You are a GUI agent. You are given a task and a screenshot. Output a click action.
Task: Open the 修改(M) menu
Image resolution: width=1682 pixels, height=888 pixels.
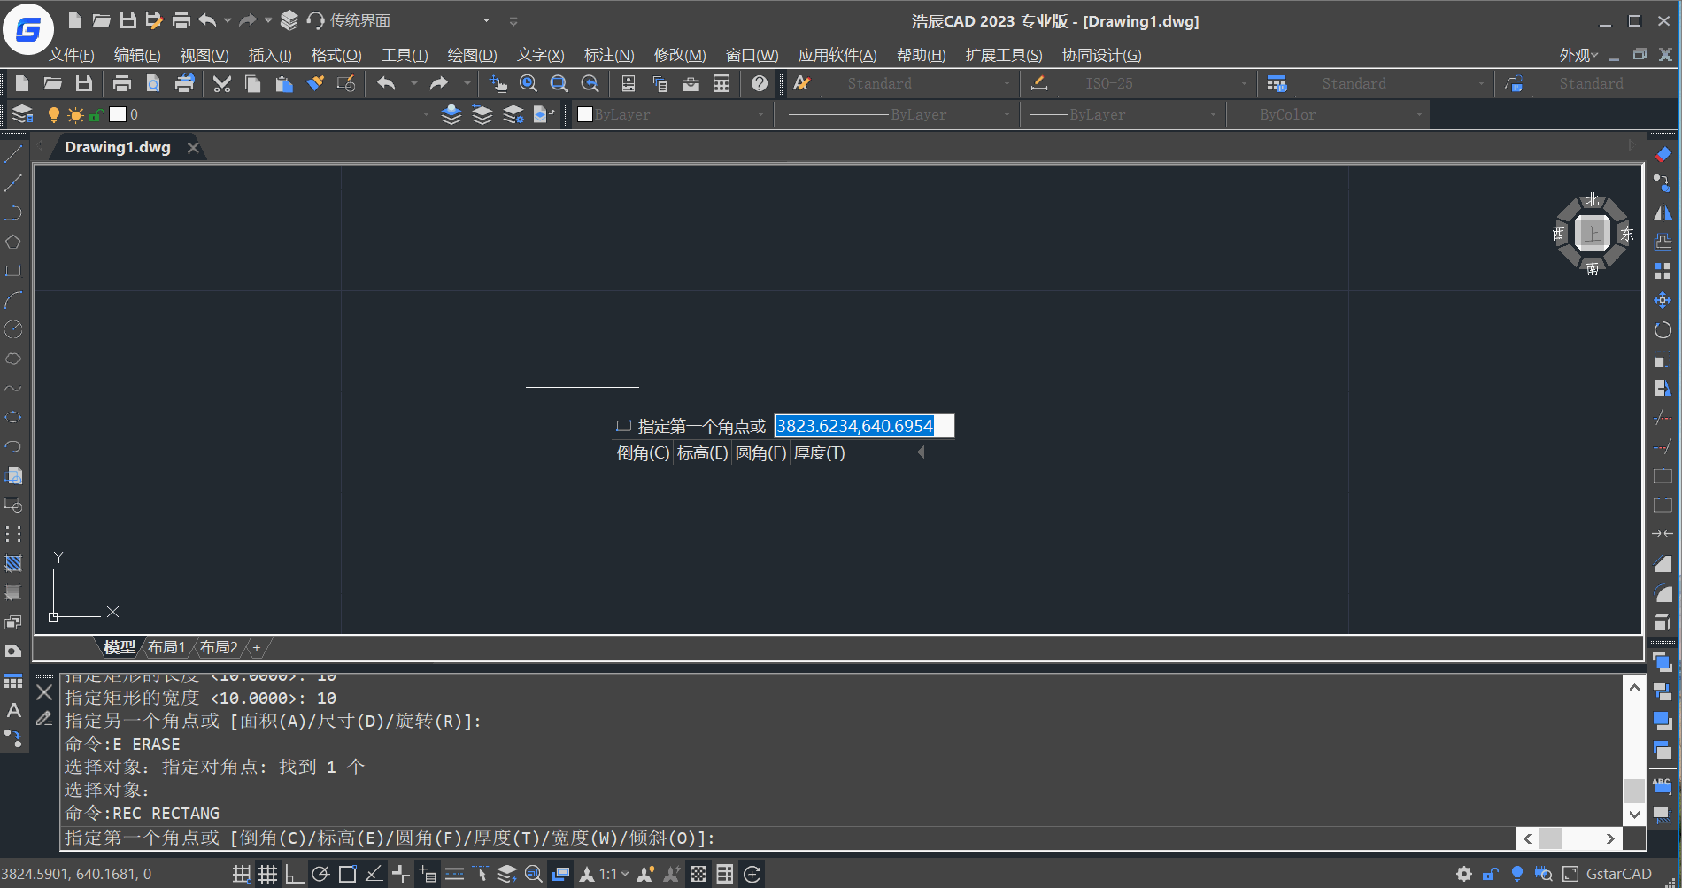680,55
